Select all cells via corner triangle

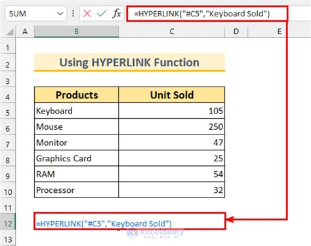pos(10,32)
